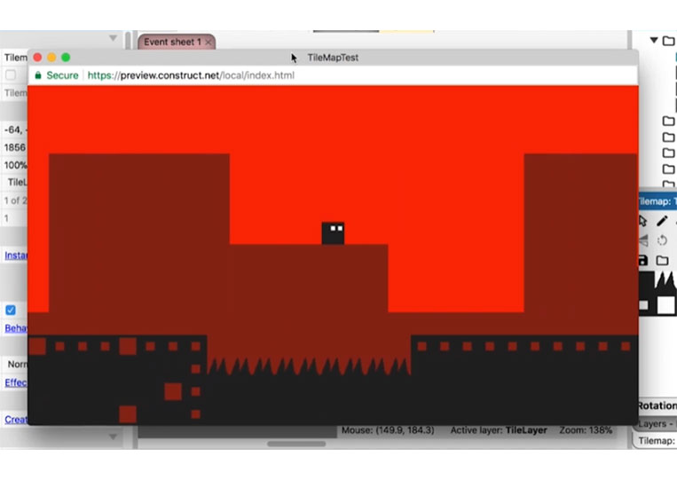The height and width of the screenshot is (480, 677).
Task: Click the '1 of 2' value in properties
Action: coord(15,201)
